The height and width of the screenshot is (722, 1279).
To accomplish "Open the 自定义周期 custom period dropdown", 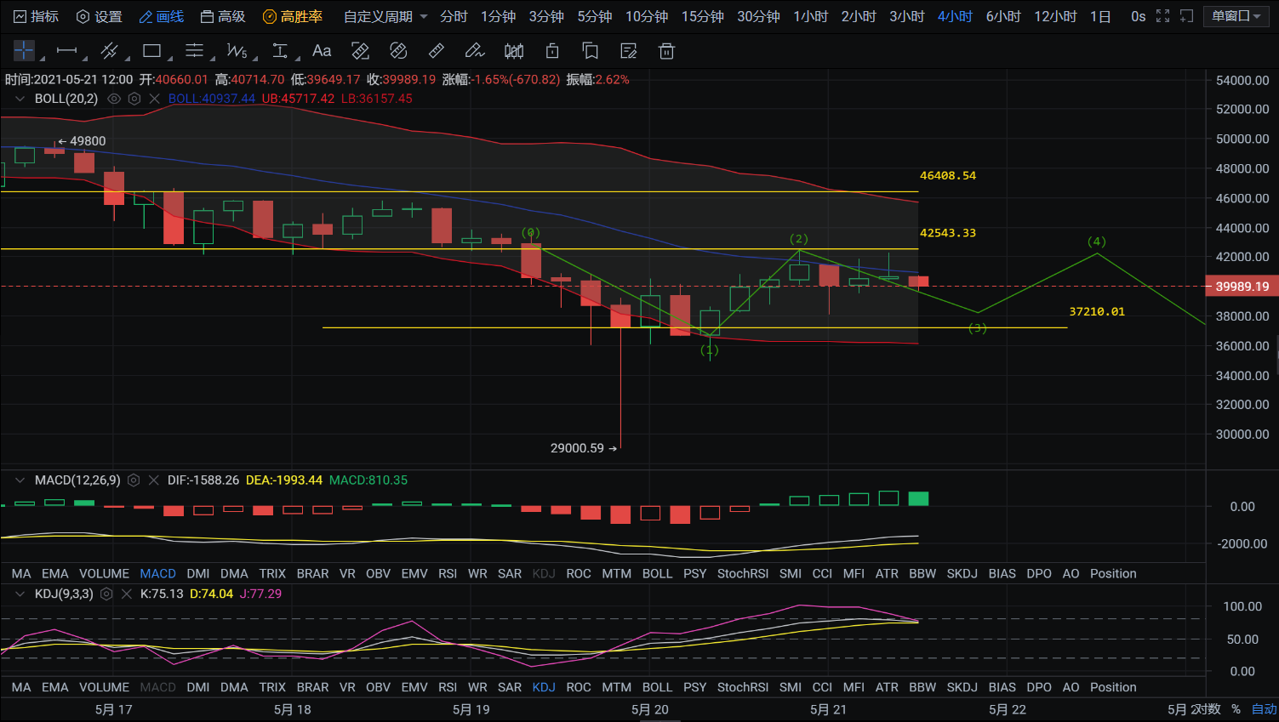I will pos(385,16).
